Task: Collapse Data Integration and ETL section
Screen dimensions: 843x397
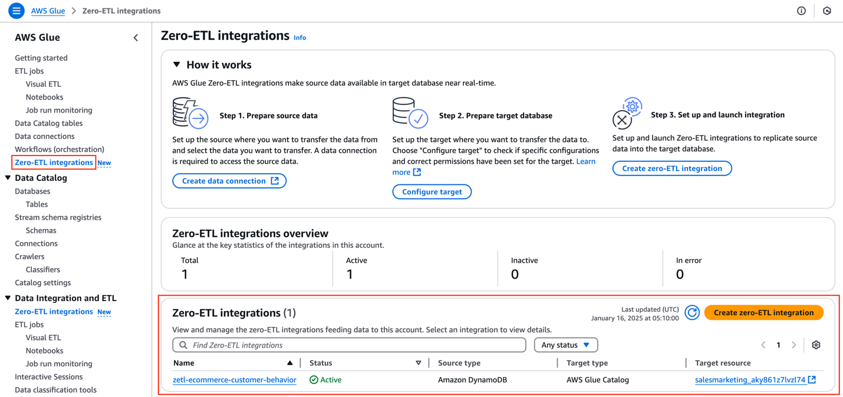Action: [8, 298]
